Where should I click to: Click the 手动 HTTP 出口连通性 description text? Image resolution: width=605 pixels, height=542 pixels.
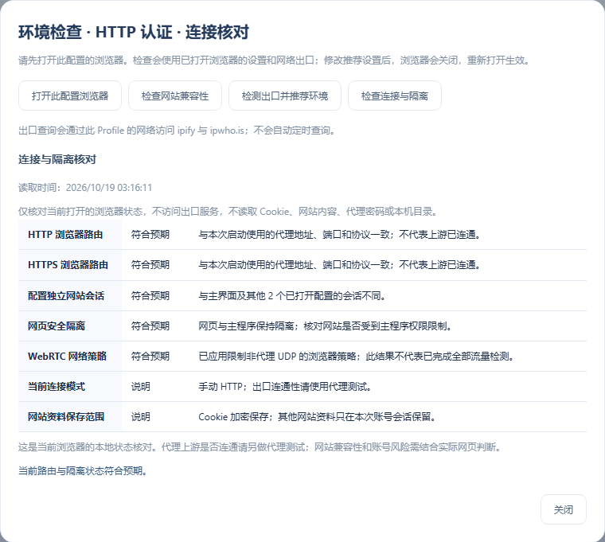(285, 387)
